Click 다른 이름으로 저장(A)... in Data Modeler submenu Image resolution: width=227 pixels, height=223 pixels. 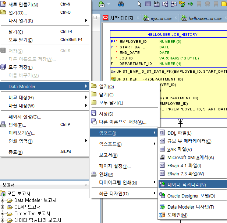(124, 122)
